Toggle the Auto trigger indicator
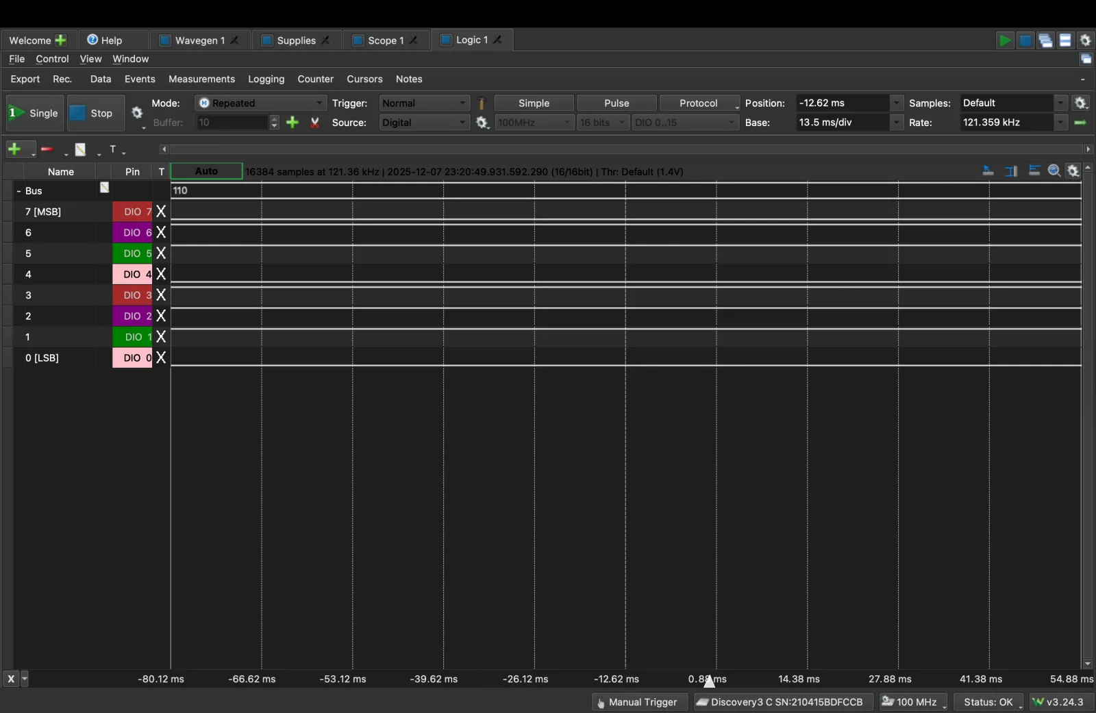Screen dimensions: 1096x713 pos(206,171)
